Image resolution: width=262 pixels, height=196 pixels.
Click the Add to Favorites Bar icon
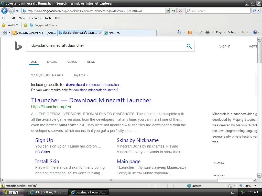coord(26,25)
